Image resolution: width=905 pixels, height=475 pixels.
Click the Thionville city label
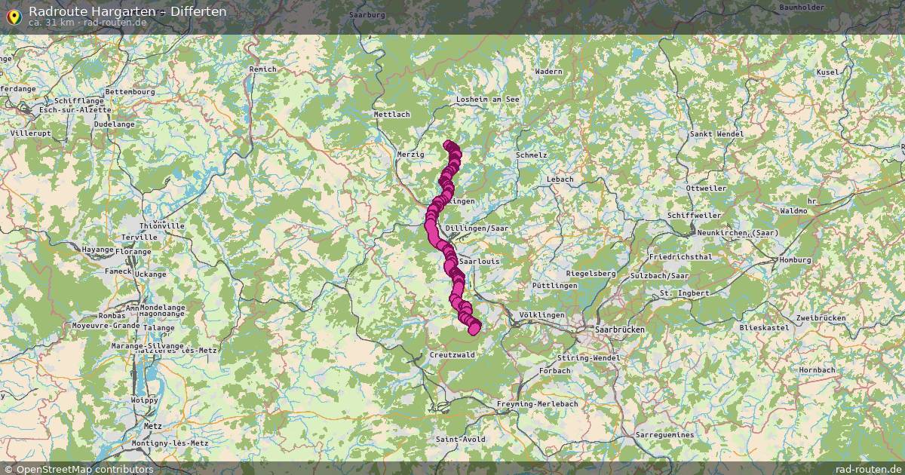[162, 225]
